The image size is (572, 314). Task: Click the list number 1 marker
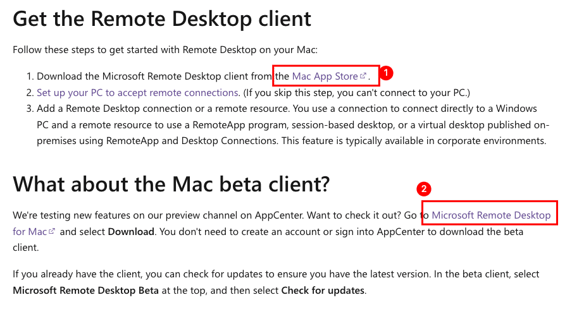tap(30, 76)
